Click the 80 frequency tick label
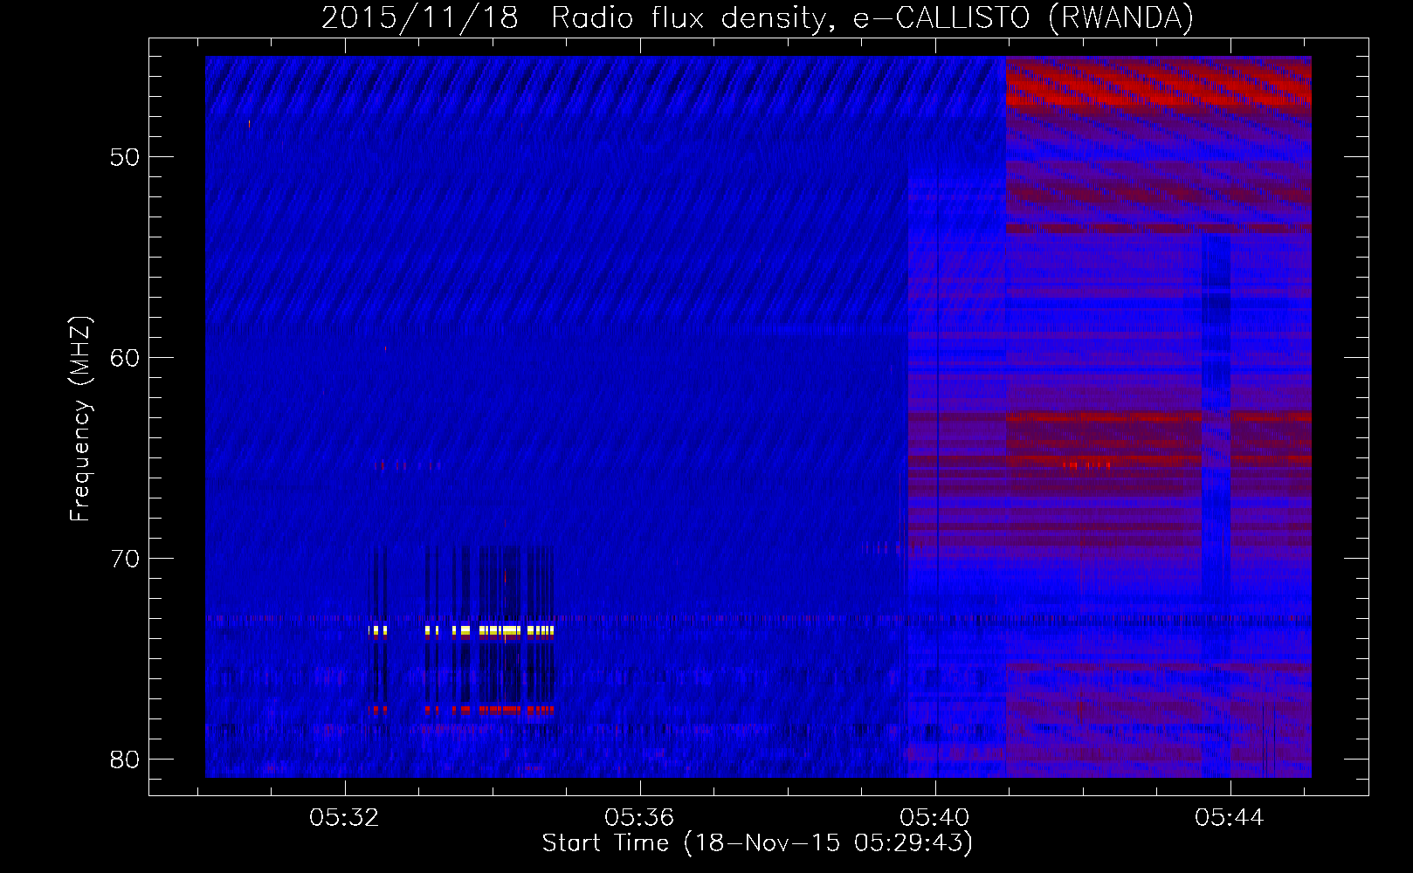The width and height of the screenshot is (1413, 873). [x=125, y=760]
